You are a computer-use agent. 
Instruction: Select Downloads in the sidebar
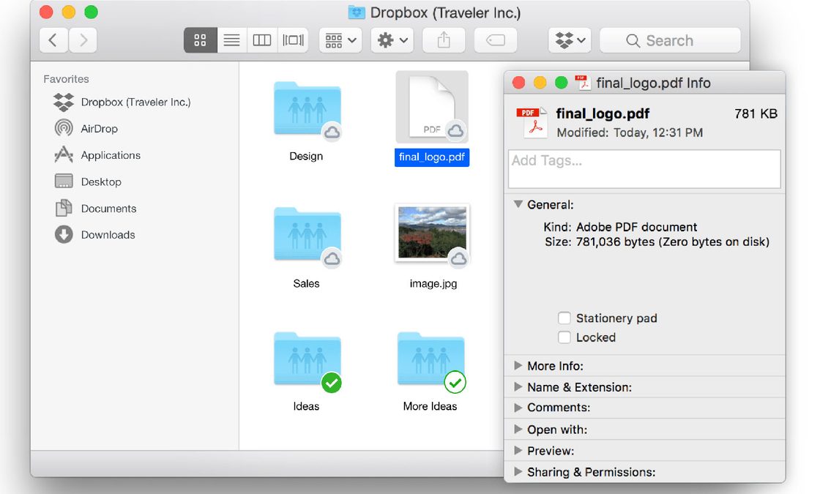click(x=94, y=235)
